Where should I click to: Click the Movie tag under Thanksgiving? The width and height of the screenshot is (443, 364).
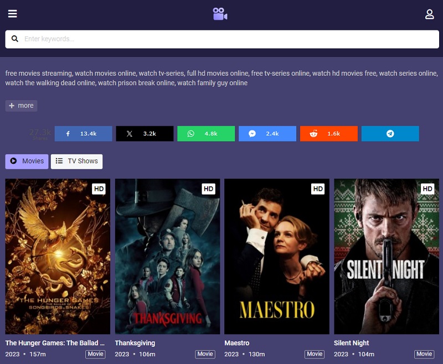(205, 354)
